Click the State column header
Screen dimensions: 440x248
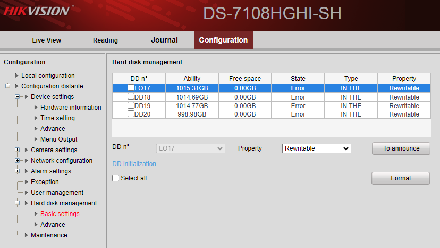coord(298,78)
